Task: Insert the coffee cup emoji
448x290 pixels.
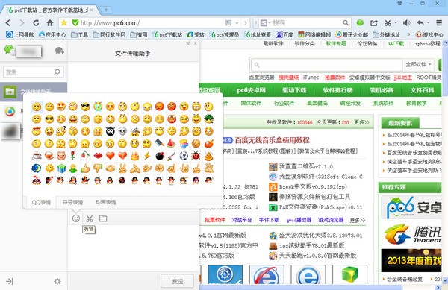Action: (37, 156)
